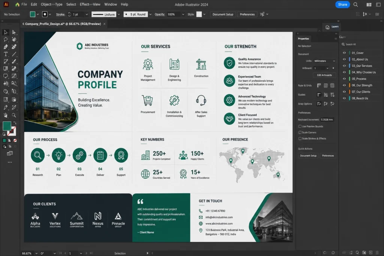
Task: Click the last Guides icon
Action: pos(332,95)
